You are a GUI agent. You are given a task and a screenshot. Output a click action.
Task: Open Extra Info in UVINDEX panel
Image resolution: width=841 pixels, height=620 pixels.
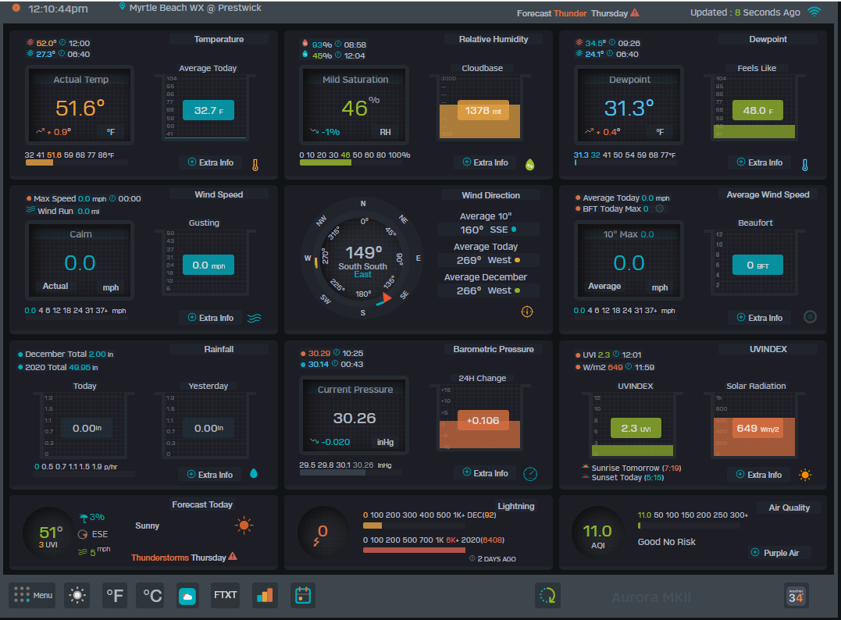coord(760,475)
